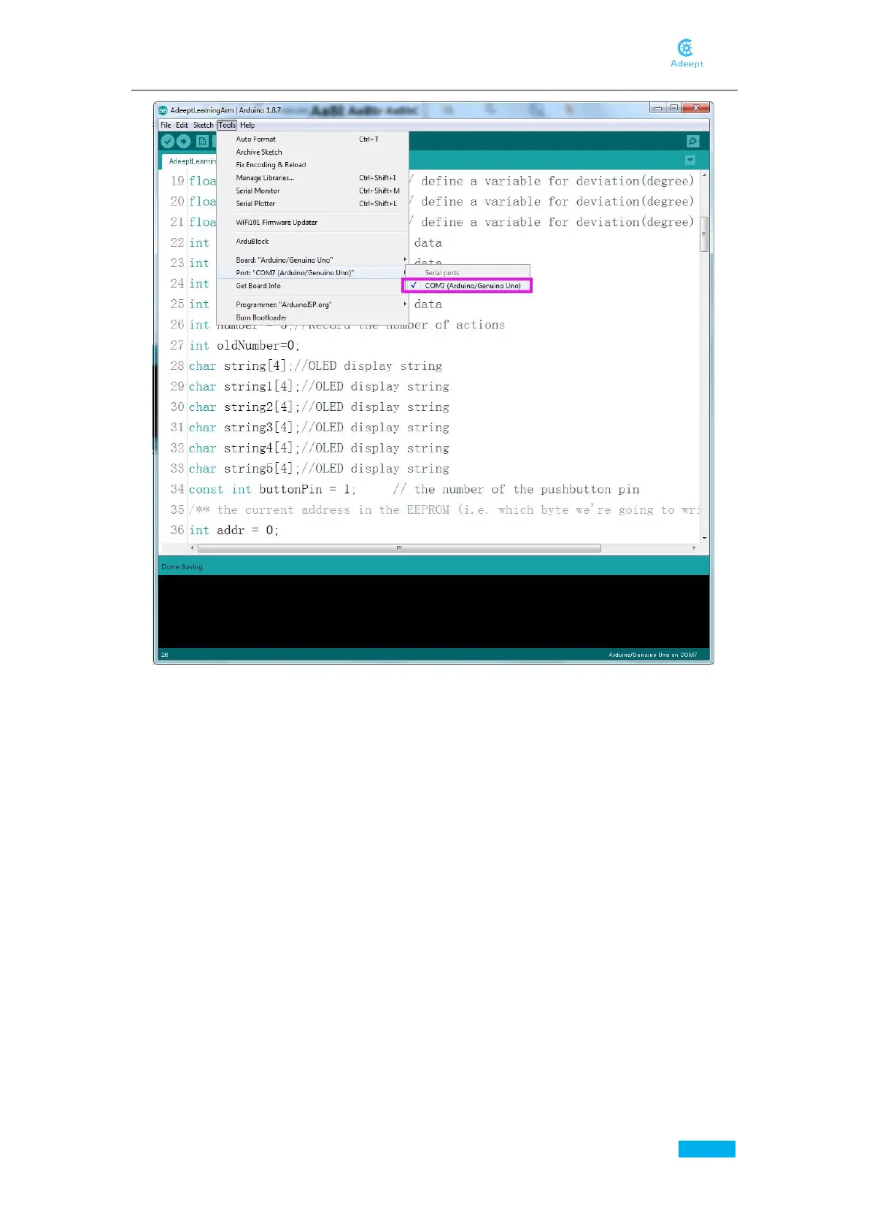Expand the Port "COM7" submenu entry
This screenshot has width=869, height=1229.
pos(313,273)
